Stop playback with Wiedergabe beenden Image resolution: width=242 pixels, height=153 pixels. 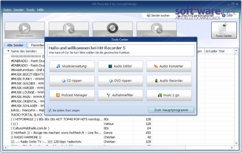coord(69,29)
